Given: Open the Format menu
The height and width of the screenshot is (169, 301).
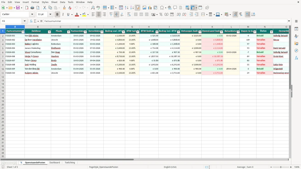Looking at the screenshot, I should [35, 2].
